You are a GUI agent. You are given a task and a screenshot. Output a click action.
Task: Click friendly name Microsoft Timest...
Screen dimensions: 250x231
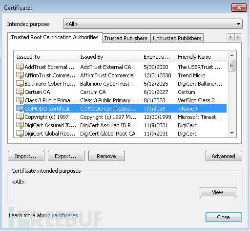tap(200, 117)
